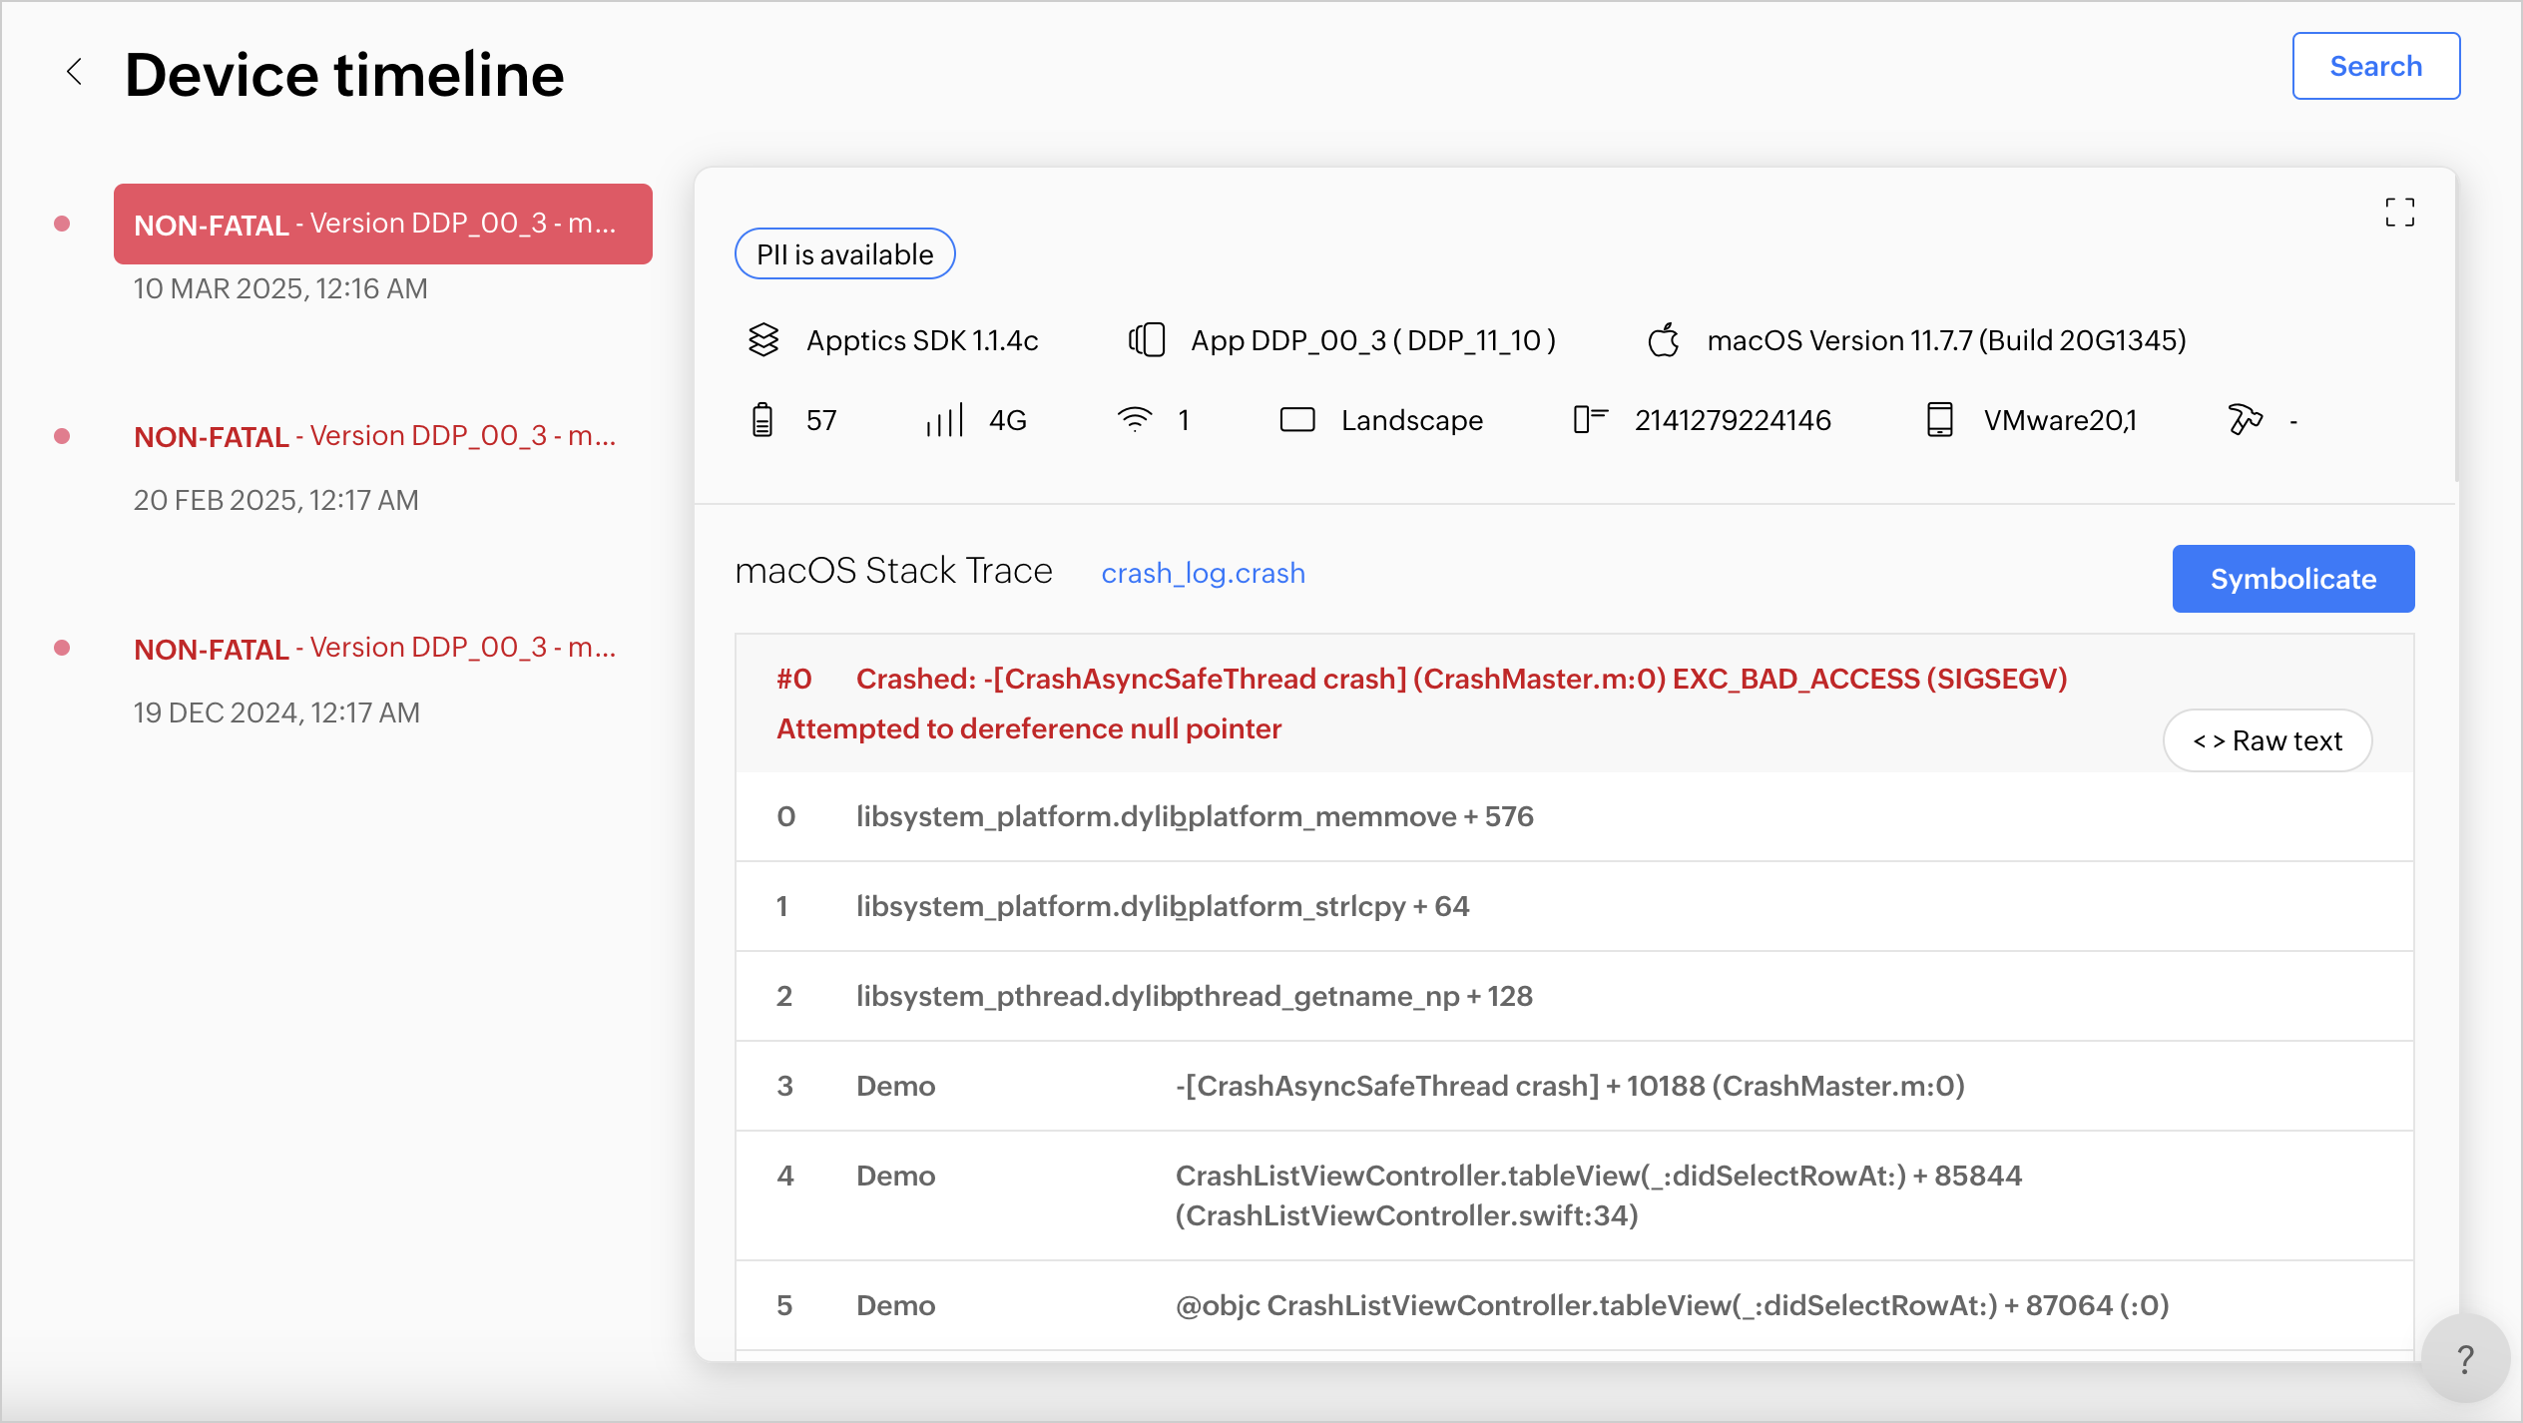Open the Search button
The width and height of the screenshot is (2523, 1423).
point(2375,66)
